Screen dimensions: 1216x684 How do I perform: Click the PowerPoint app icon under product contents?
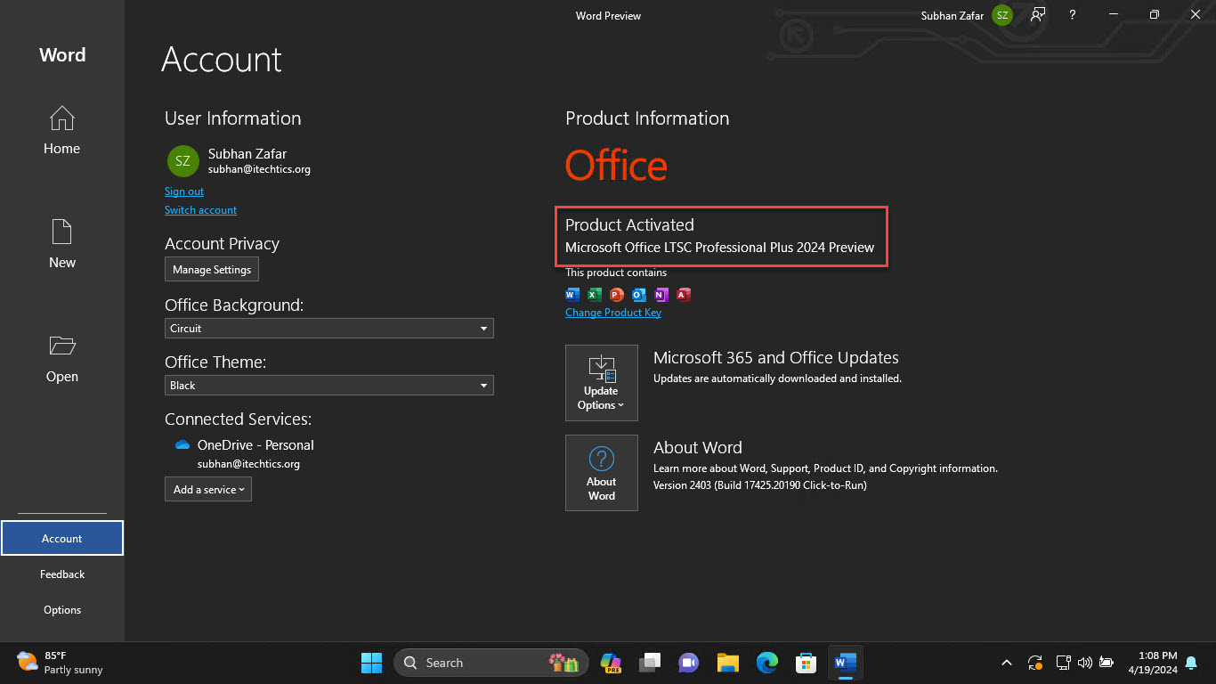[x=617, y=295]
